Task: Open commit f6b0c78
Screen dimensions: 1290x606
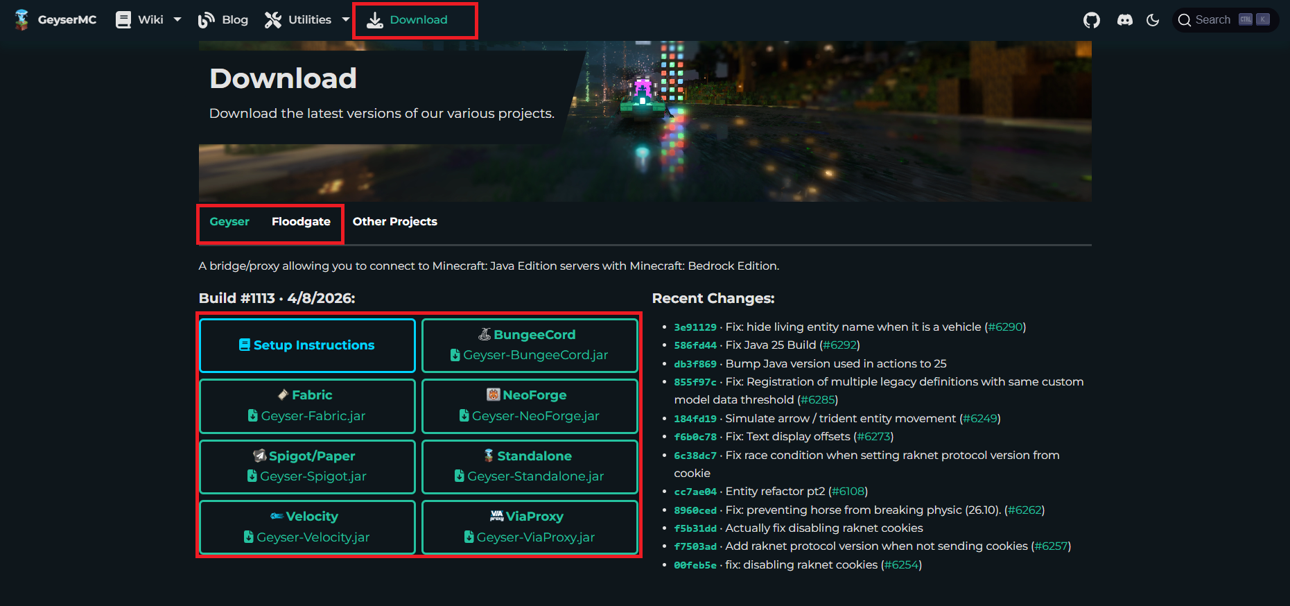Action: pos(695,437)
